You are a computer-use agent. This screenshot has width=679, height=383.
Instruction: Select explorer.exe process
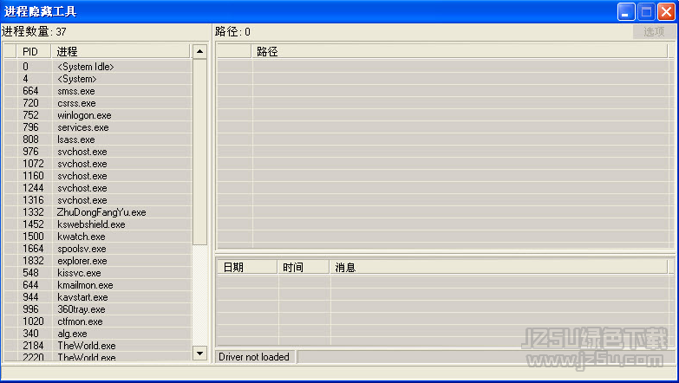point(97,261)
